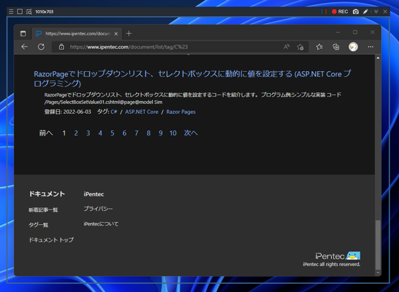Open a new browser tab
Image resolution: width=399 pixels, height=292 pixels.
[129, 34]
